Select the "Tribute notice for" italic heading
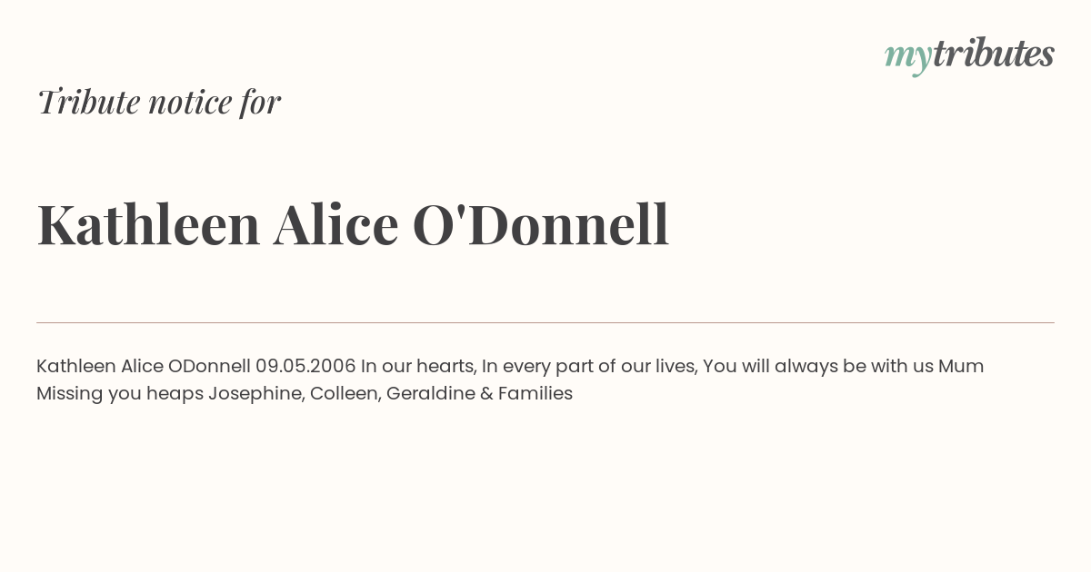The width and height of the screenshot is (1091, 572). pyautogui.click(x=159, y=102)
